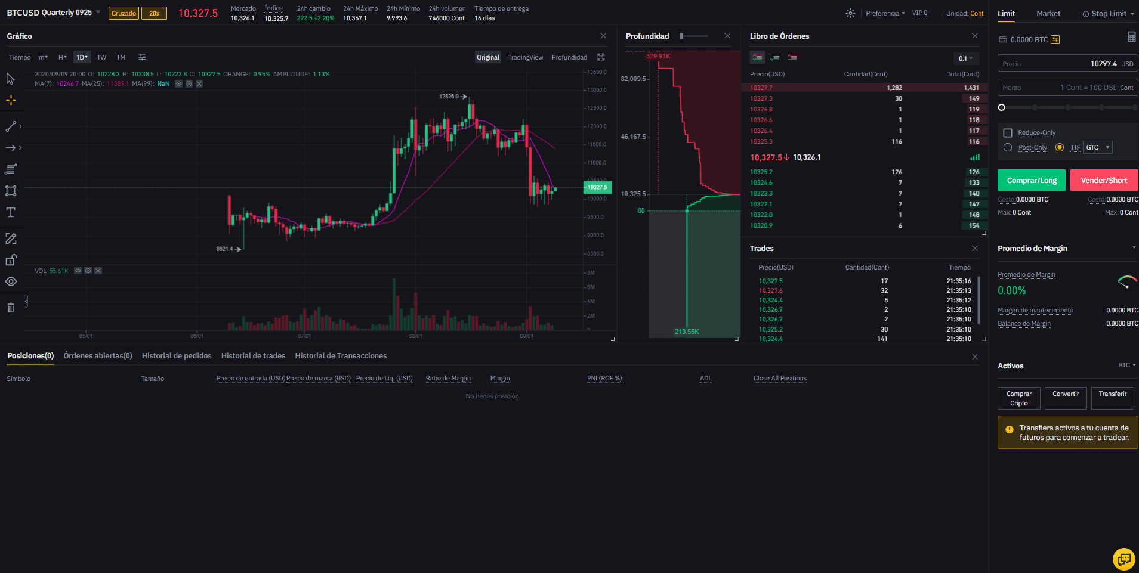
Task: Open the Preferencia dropdown
Action: coord(885,13)
